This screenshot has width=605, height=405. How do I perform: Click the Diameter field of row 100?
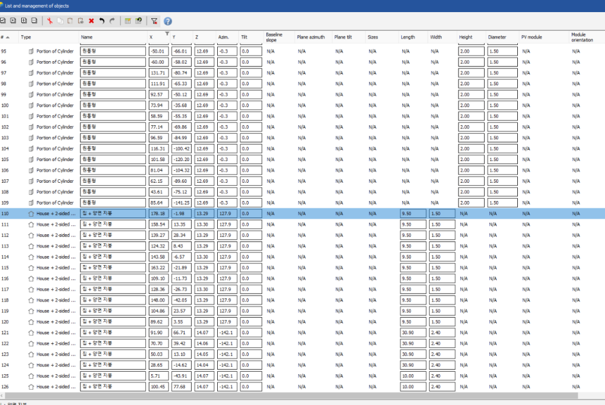502,105
